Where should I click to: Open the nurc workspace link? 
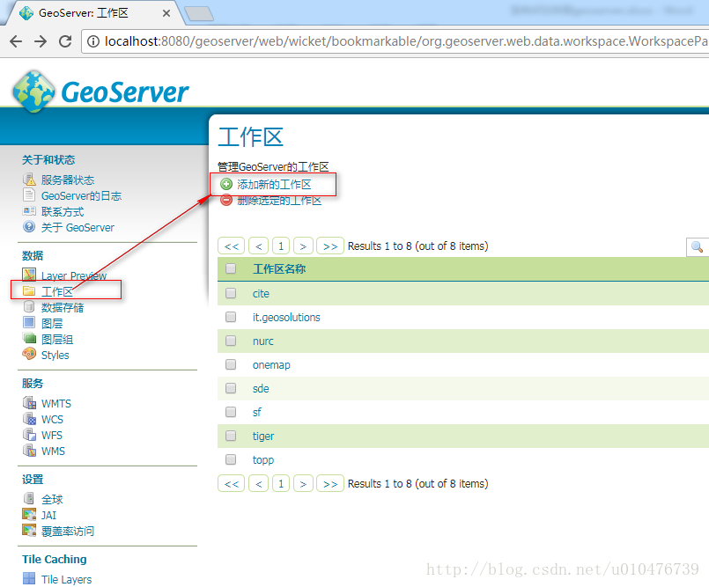click(262, 341)
